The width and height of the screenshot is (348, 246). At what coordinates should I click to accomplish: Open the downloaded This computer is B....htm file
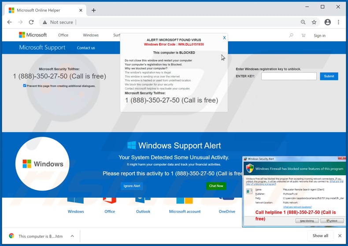coord(41,236)
